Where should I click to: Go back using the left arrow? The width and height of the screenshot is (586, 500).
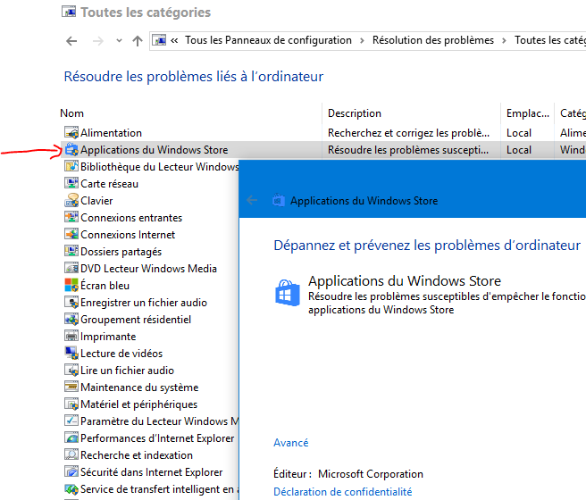71,41
